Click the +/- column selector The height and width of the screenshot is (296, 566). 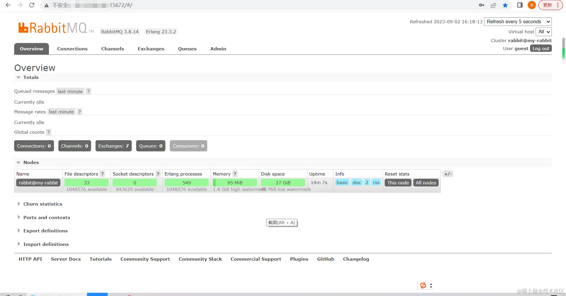(x=448, y=174)
